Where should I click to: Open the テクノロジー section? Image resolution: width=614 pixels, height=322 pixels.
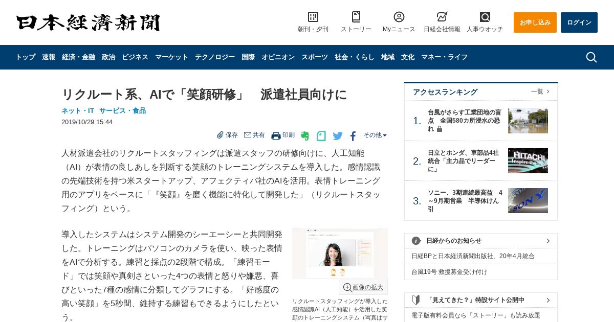pyautogui.click(x=215, y=57)
